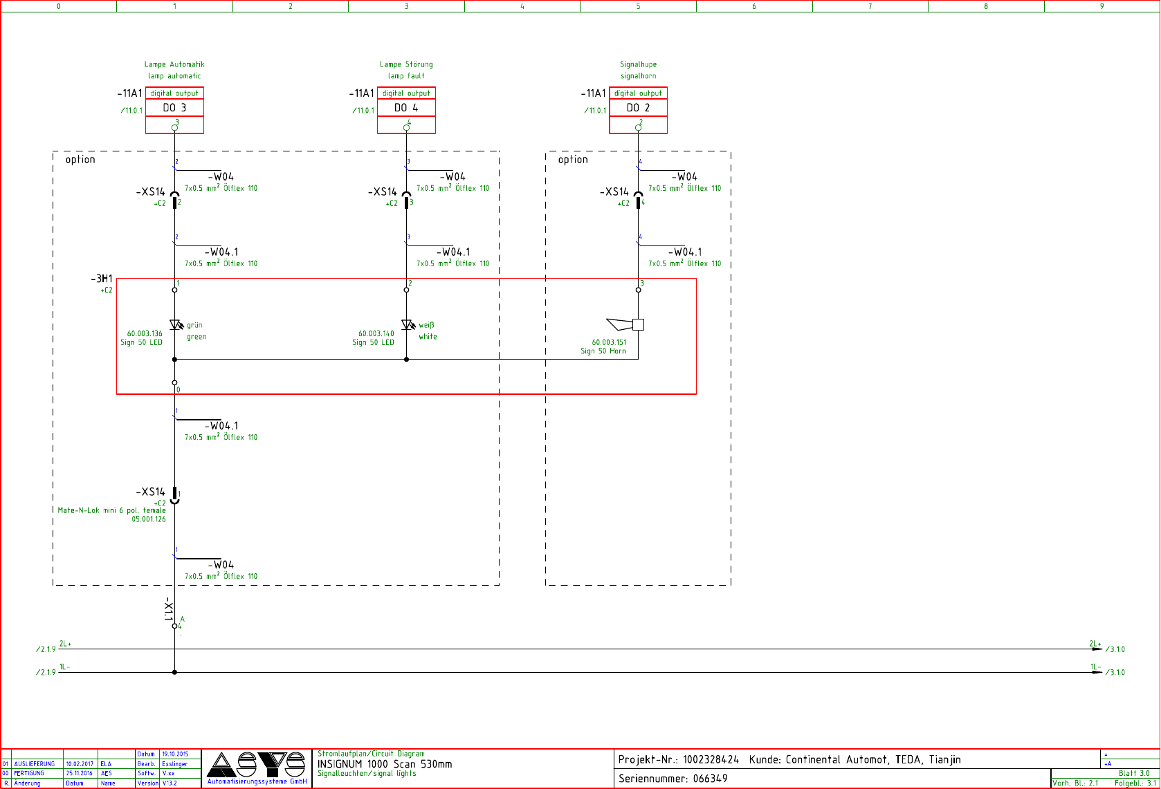Click column header 0 in the top ruler
This screenshot has height=789, width=1161.
pos(59,6)
